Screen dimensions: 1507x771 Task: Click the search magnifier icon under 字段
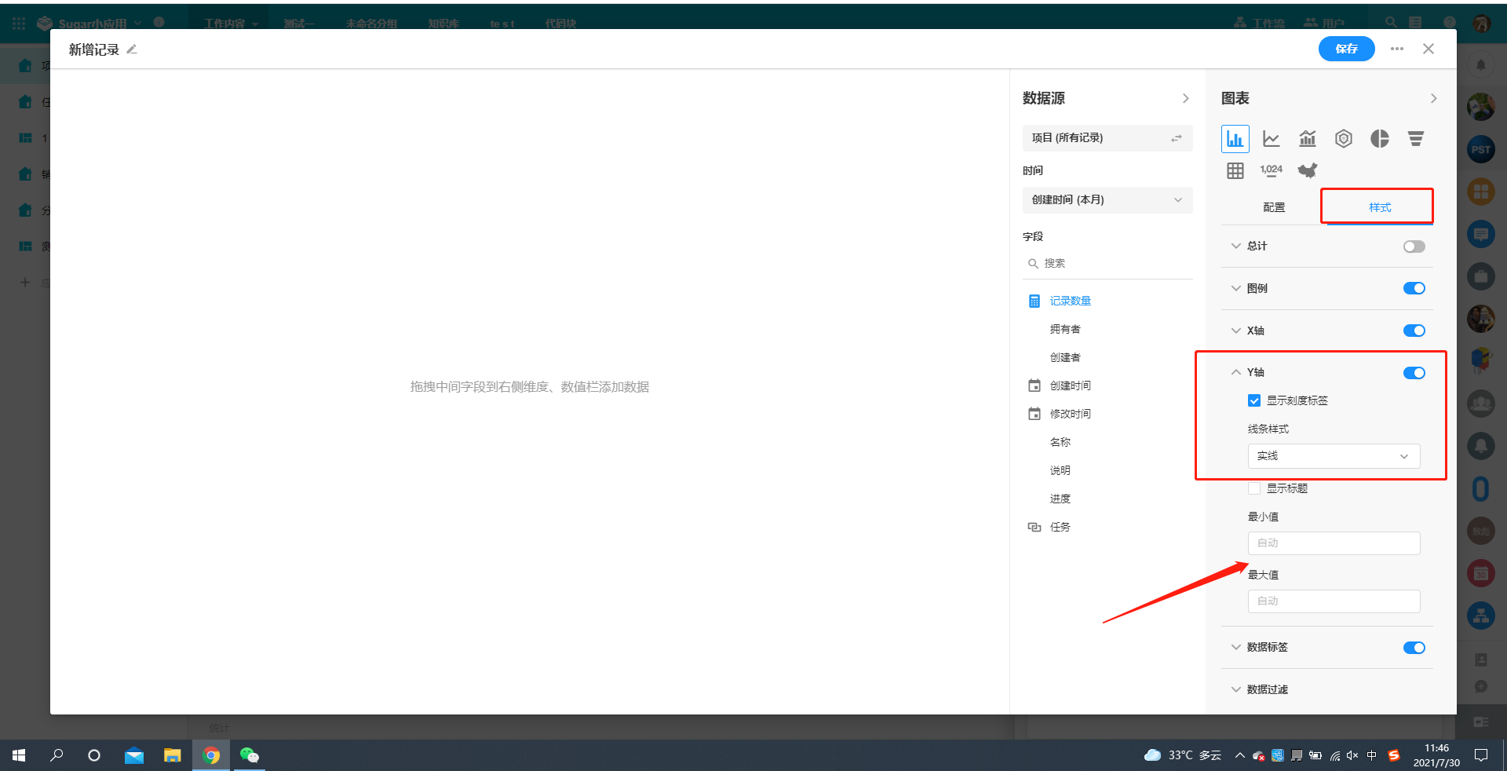1033,264
